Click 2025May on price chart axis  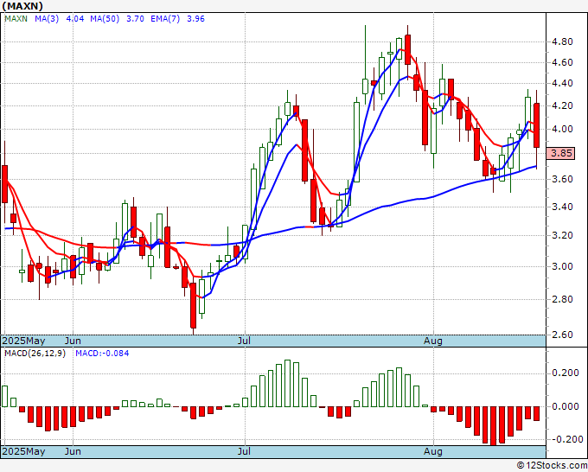coord(23,341)
